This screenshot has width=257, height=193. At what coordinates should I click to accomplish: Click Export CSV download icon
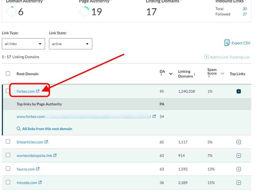(227, 43)
